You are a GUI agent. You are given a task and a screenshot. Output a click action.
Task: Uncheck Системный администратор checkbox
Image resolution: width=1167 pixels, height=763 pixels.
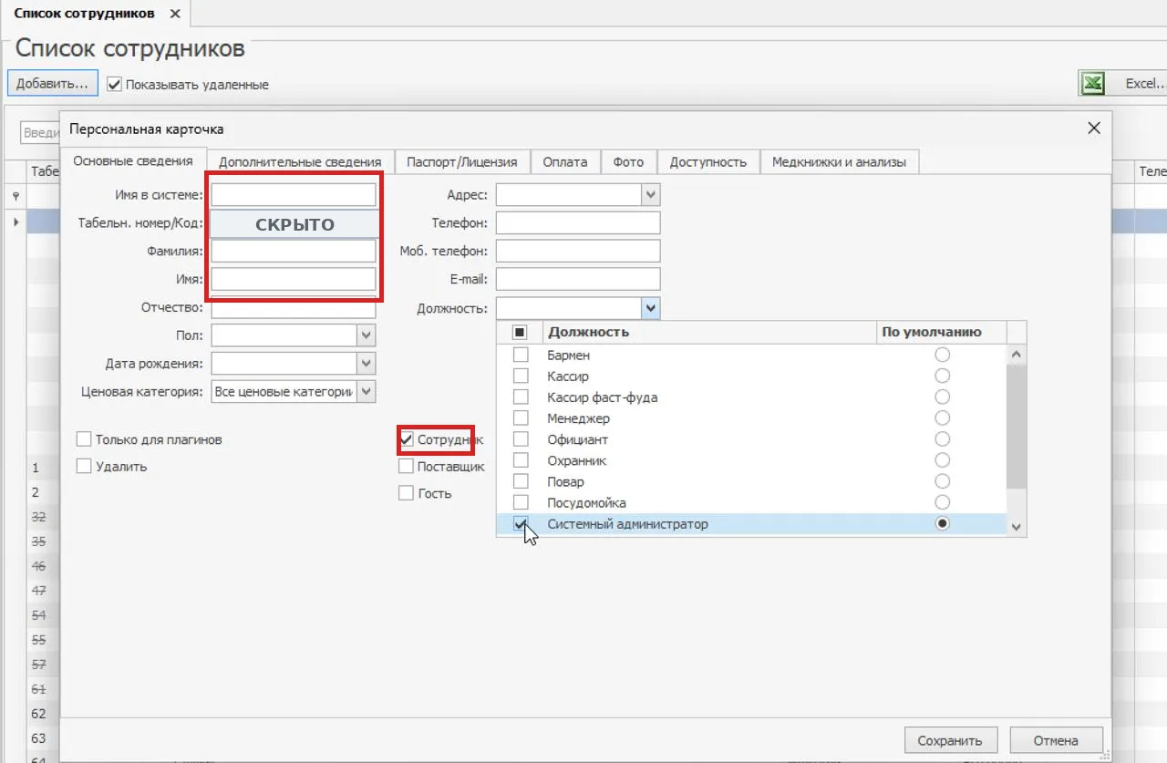[521, 524]
